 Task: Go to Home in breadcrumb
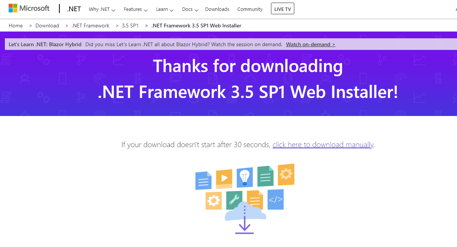click(16, 26)
